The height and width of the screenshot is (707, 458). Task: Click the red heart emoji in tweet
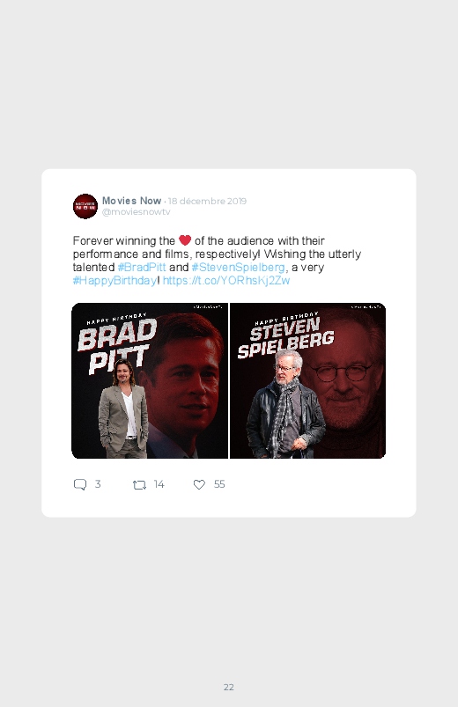click(185, 240)
